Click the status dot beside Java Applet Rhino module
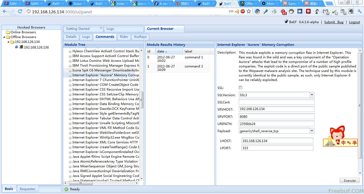Viewport: 364px width, 194px height. [70, 157]
